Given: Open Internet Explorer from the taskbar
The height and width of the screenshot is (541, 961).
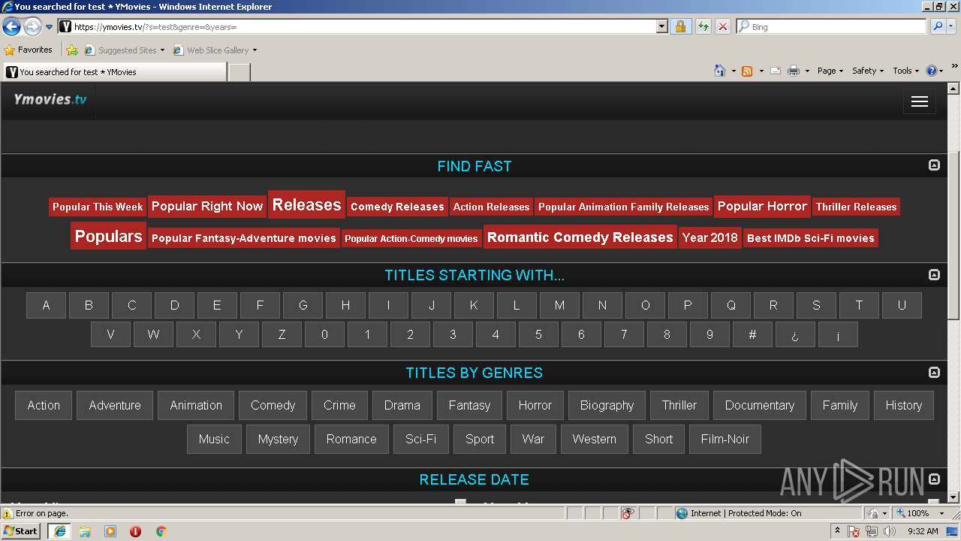Looking at the screenshot, I should 60,531.
